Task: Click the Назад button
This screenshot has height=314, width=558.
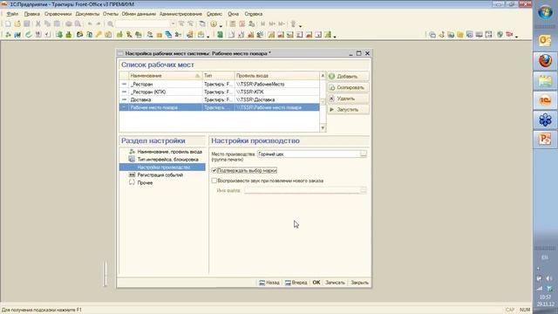Action: (x=269, y=283)
